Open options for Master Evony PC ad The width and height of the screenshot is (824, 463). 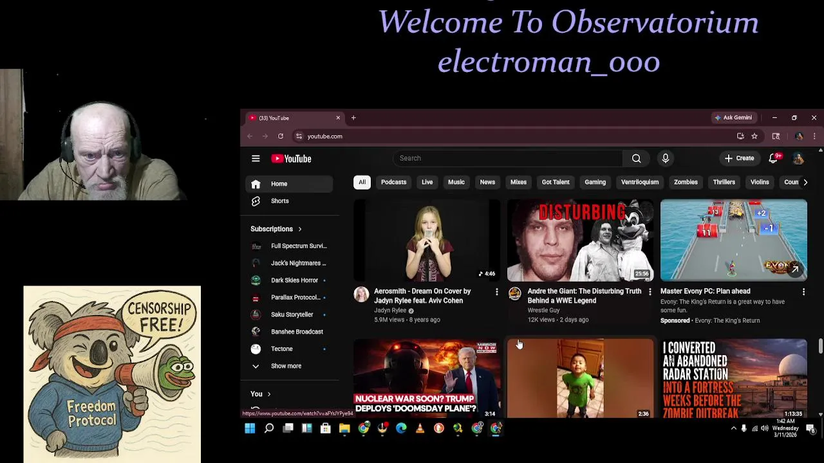pos(803,292)
